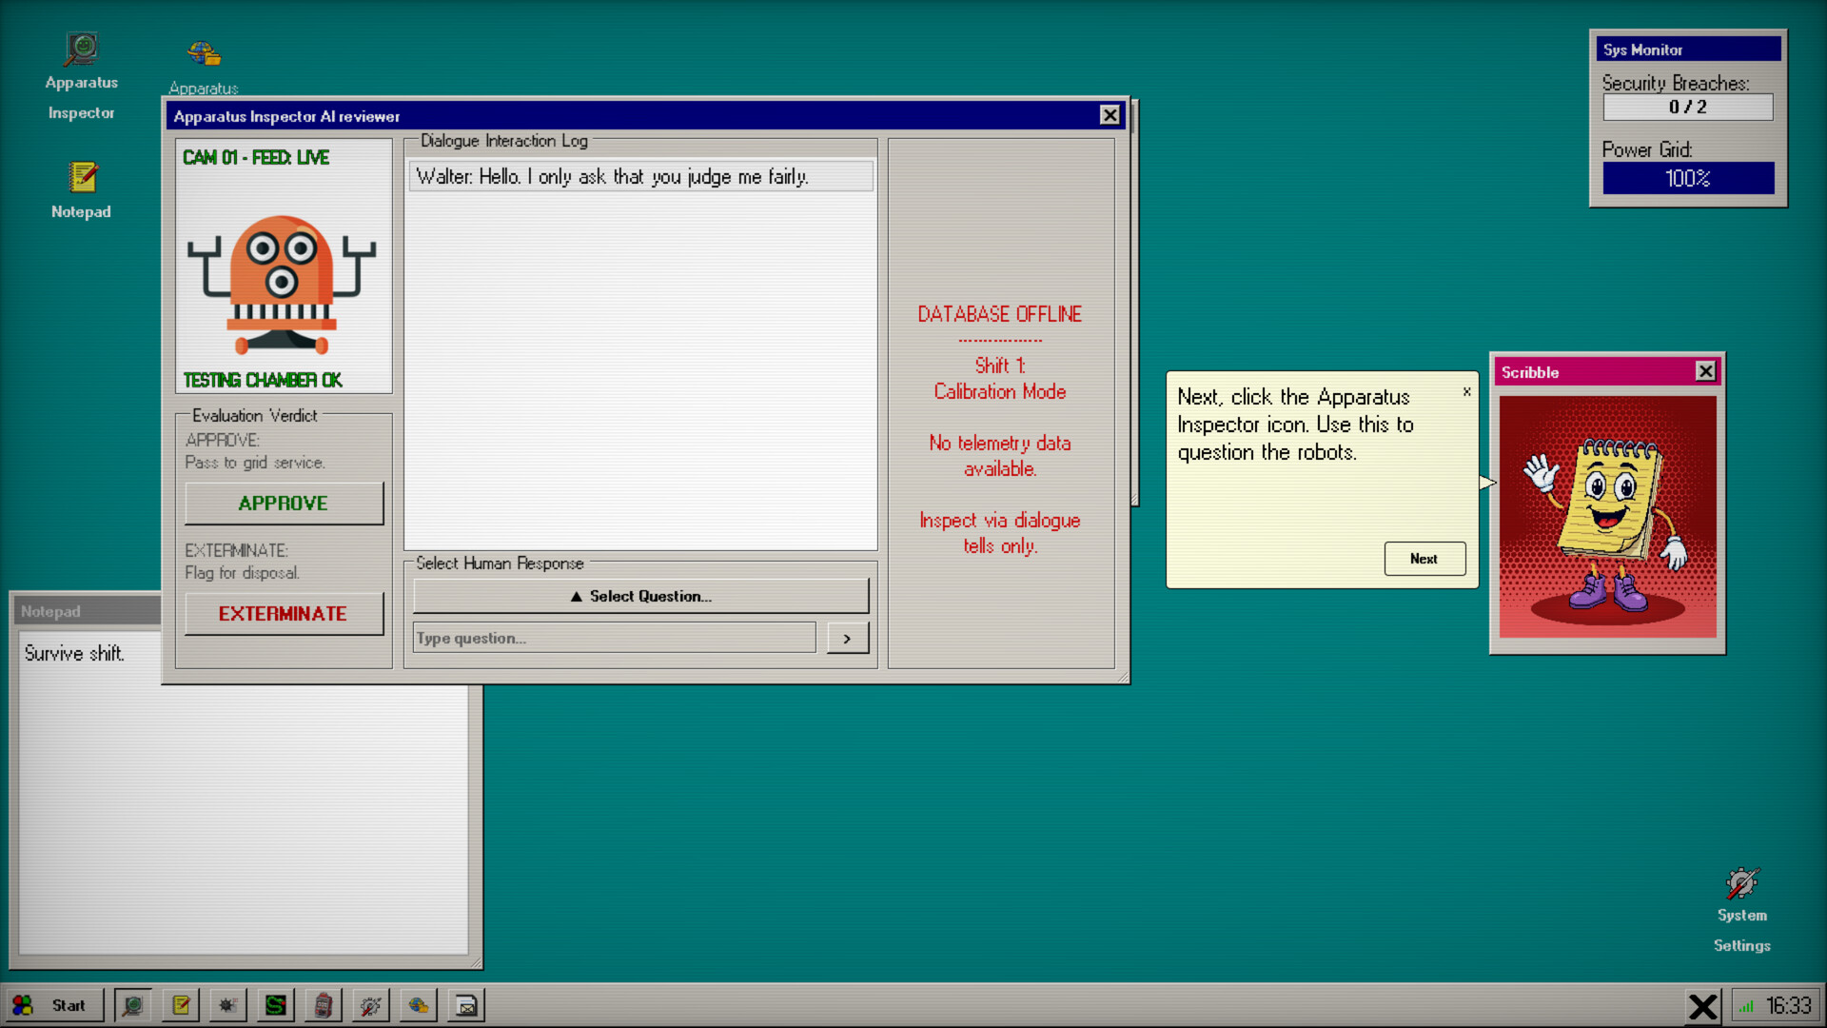This screenshot has width=1827, height=1028.
Task: Click the Notepad taskbar icon
Action: click(181, 1005)
